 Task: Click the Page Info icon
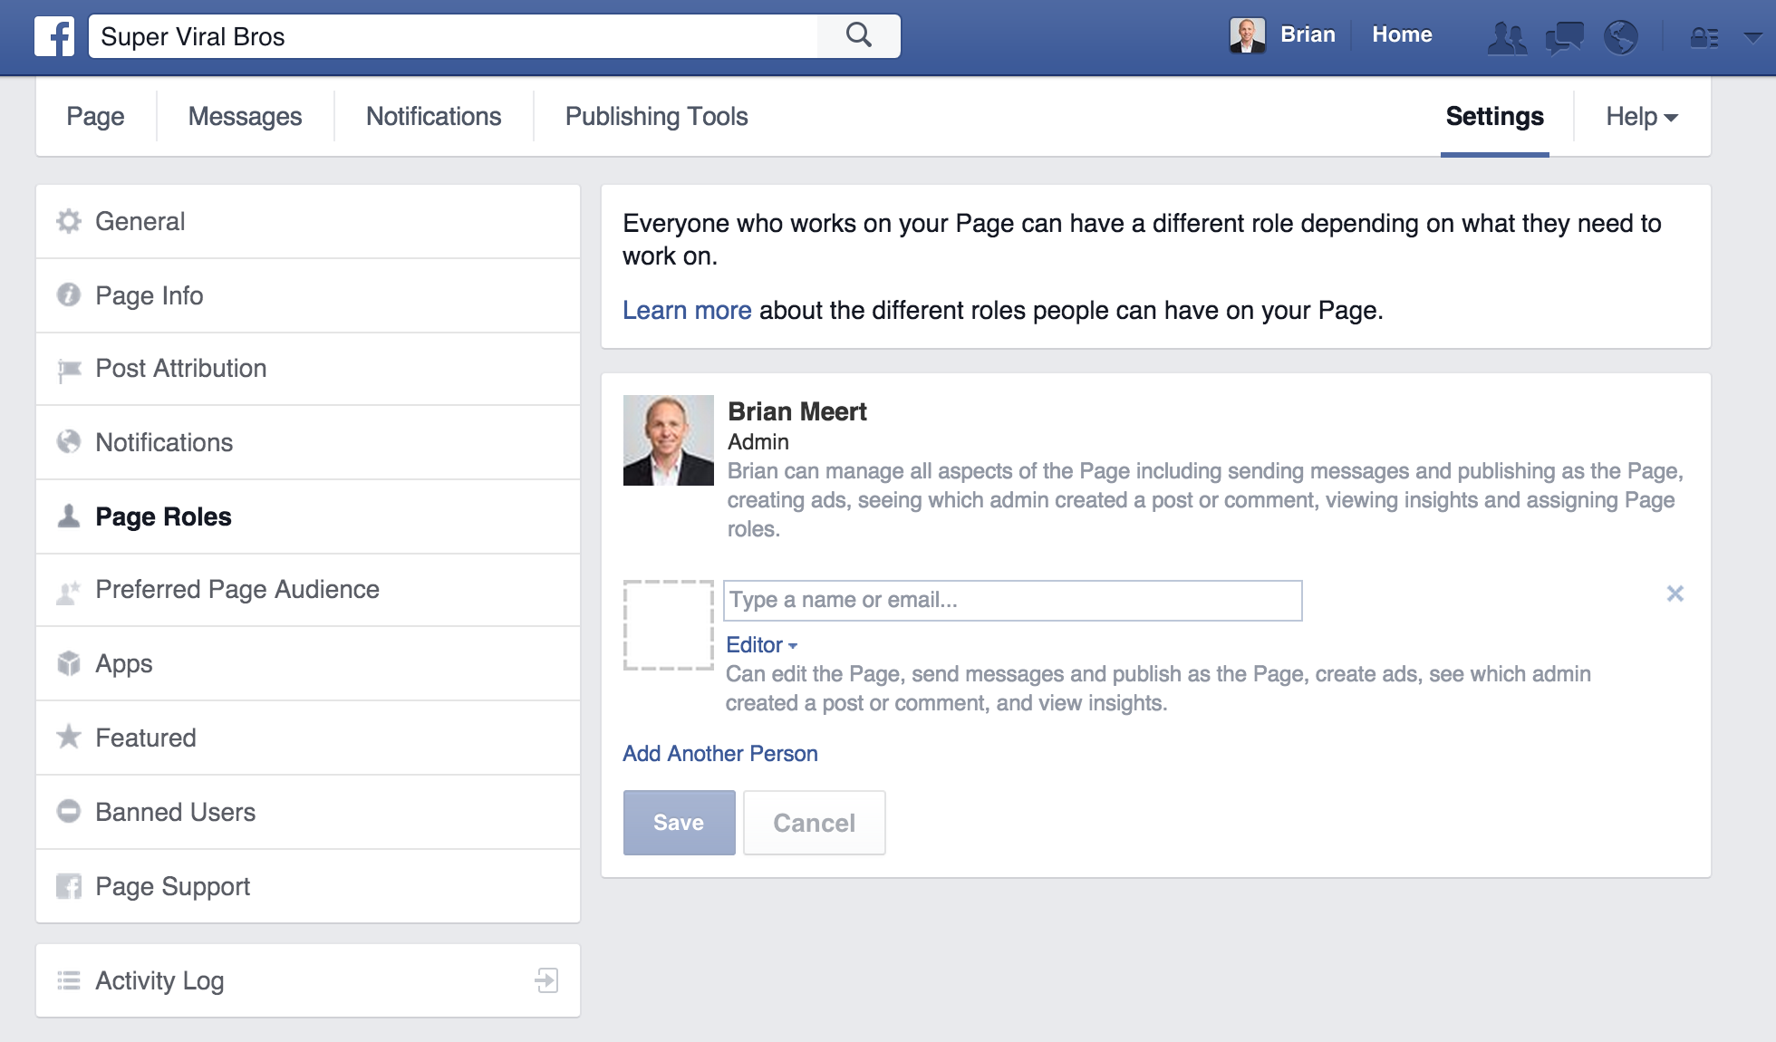pos(69,295)
